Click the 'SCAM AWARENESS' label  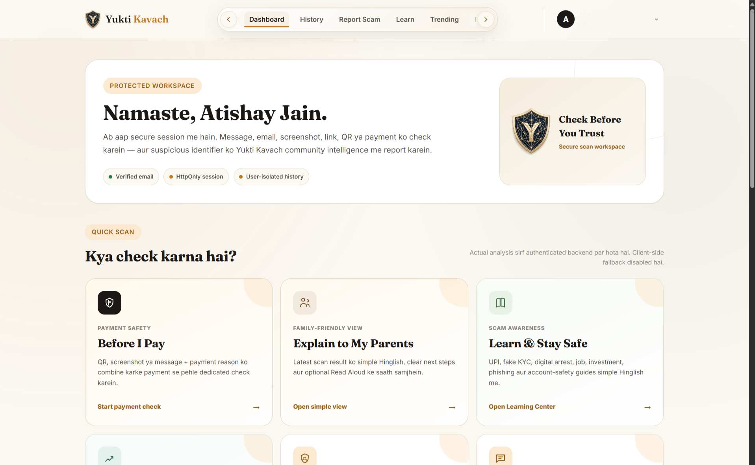pyautogui.click(x=517, y=328)
